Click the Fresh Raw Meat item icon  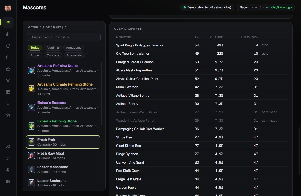point(32,156)
